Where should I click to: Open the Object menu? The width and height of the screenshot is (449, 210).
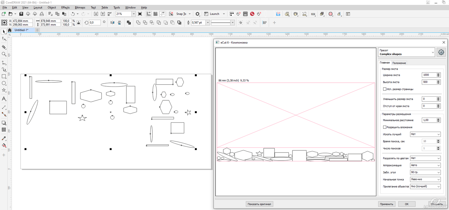pos(52,7)
